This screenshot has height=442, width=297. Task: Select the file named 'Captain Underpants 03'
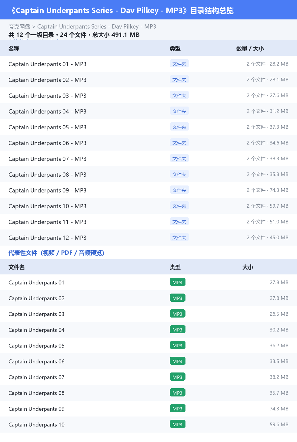pyautogui.click(x=36, y=314)
